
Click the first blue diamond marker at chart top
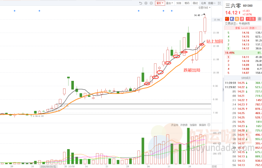point(14,11)
